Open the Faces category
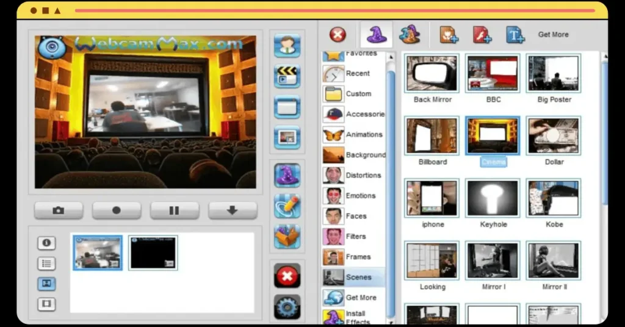625x327 pixels. 353,216
